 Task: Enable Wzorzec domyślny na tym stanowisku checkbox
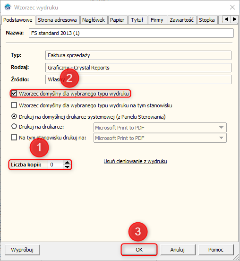pyautogui.click(x=14, y=105)
